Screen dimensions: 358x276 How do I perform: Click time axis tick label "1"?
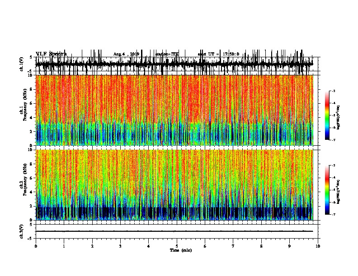[64, 246]
